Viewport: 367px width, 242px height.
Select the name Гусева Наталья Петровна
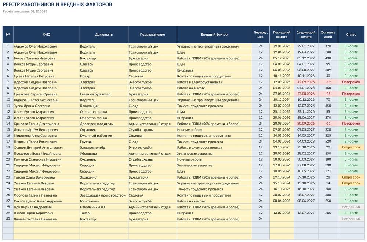pyautogui.click(x=34, y=76)
